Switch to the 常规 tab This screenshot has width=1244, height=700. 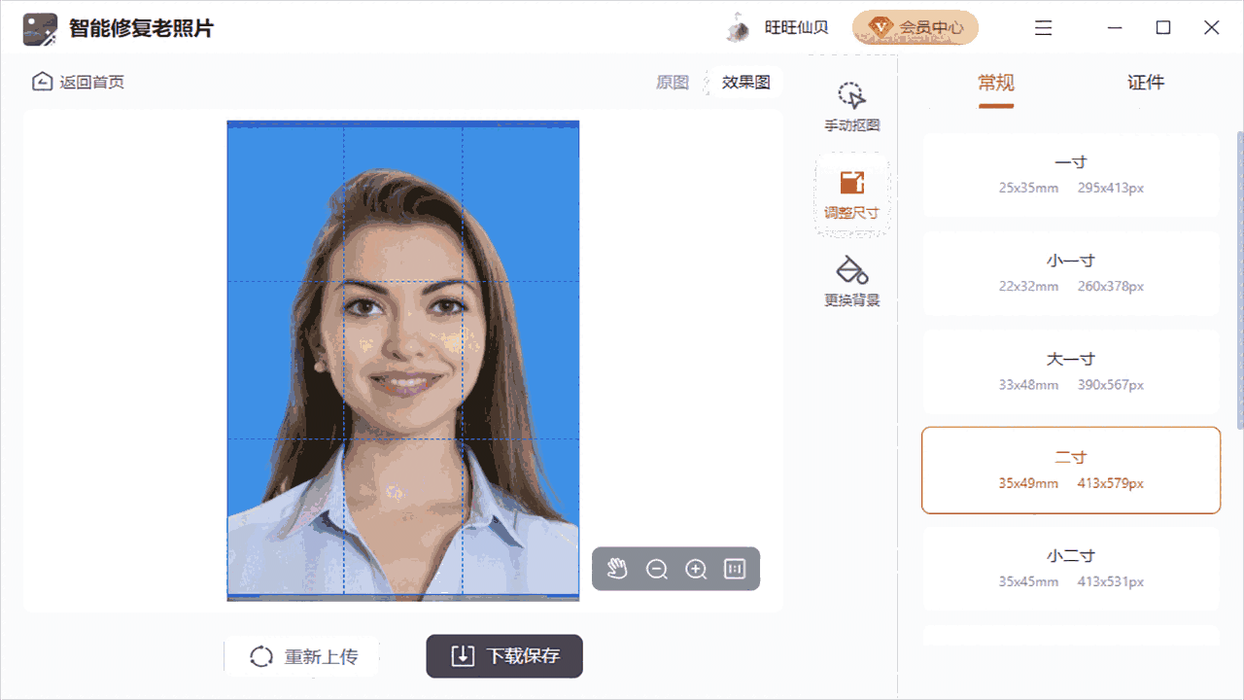(x=995, y=82)
